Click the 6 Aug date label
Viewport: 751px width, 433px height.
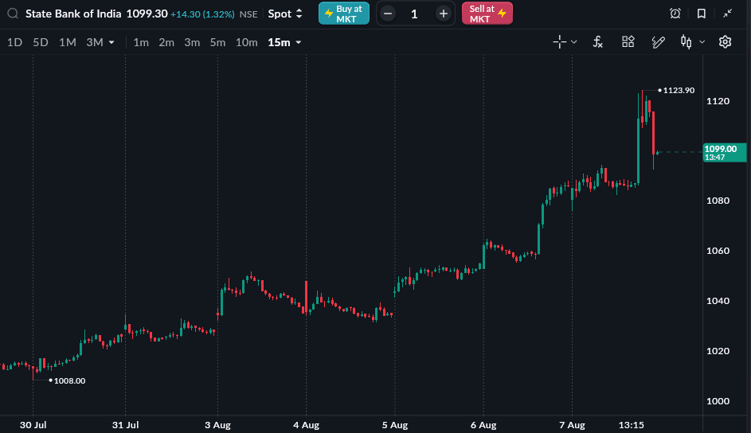pyautogui.click(x=483, y=425)
